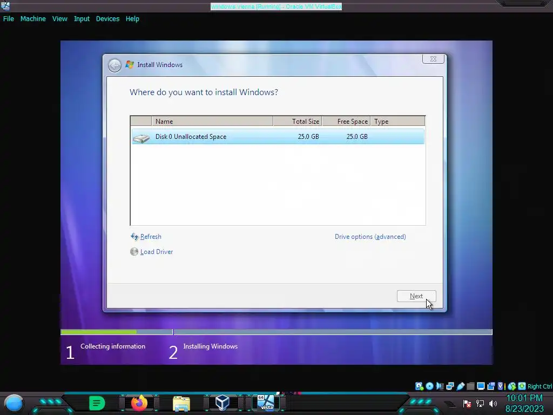This screenshot has width=553, height=415.
Task: Open VirtualBox USB devices indicator
Action: pos(460,386)
